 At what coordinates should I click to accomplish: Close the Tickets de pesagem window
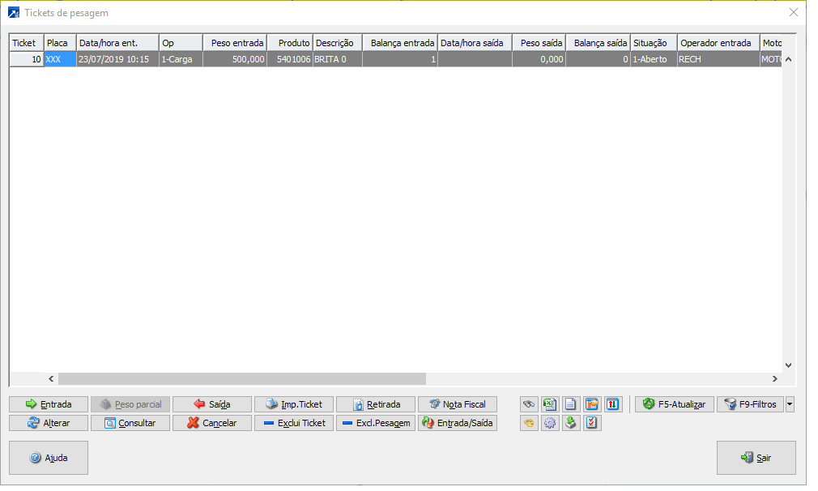[794, 12]
